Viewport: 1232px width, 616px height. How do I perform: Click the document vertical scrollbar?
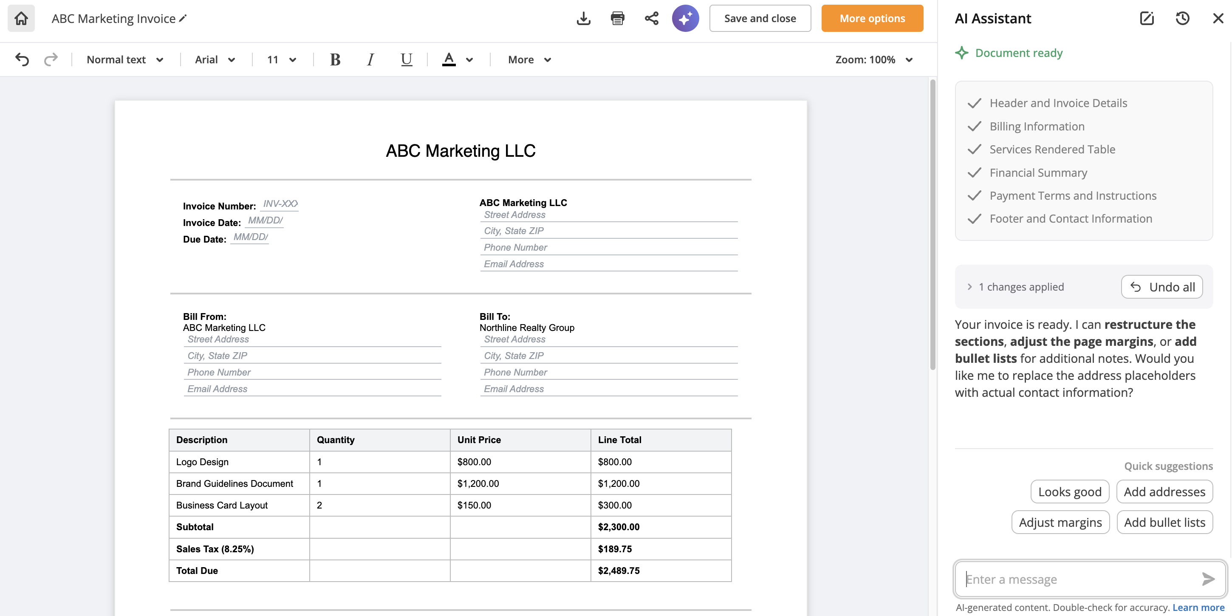click(932, 225)
